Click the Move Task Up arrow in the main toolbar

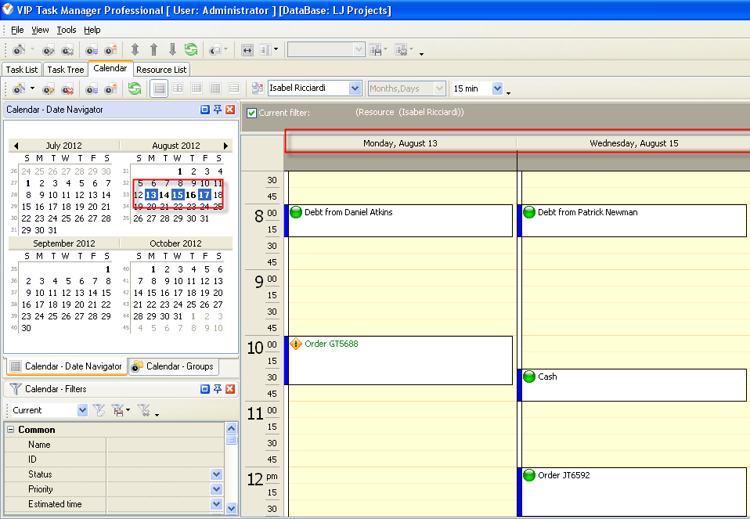(153, 49)
